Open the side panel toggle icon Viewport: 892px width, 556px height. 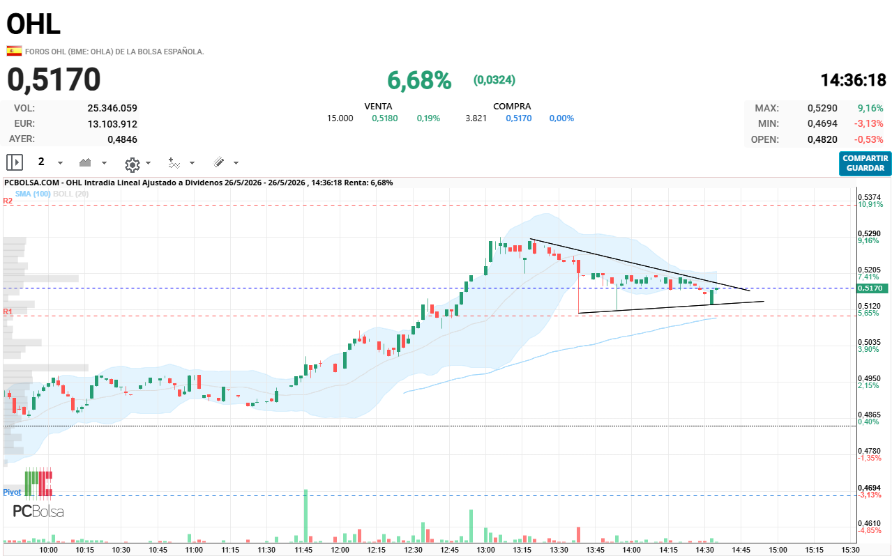15,162
